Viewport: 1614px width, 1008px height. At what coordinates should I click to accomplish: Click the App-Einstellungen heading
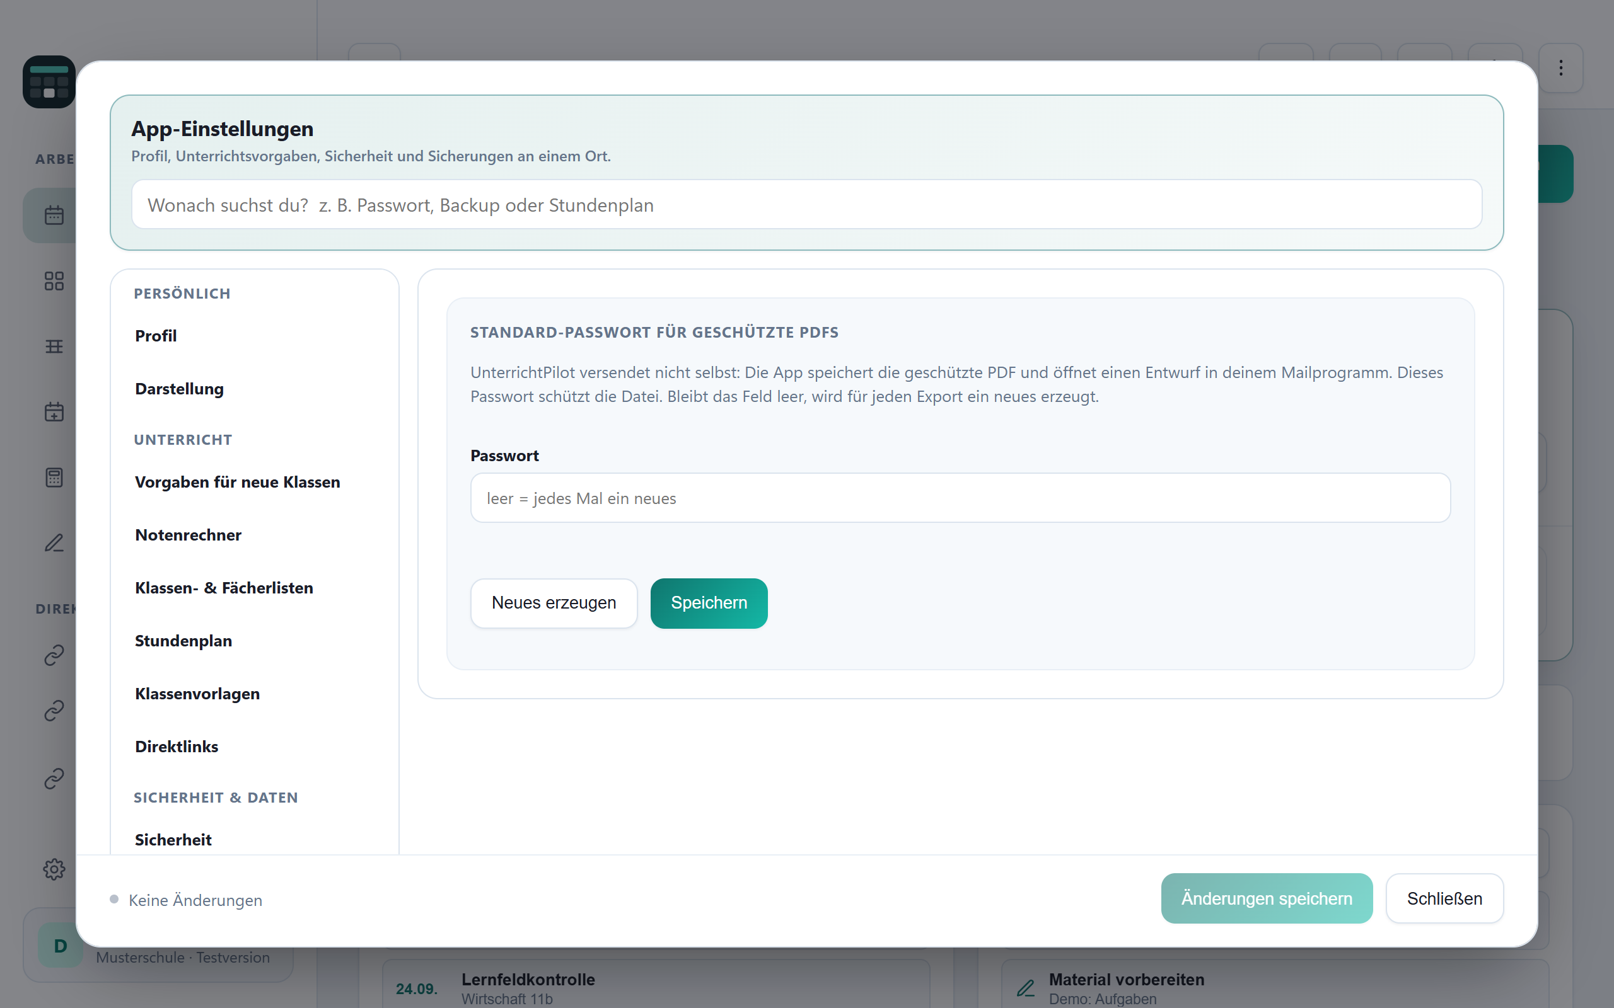[222, 129]
